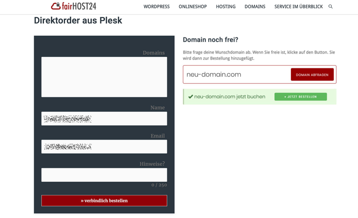Click the neu-domain.com domain search box

(236, 75)
